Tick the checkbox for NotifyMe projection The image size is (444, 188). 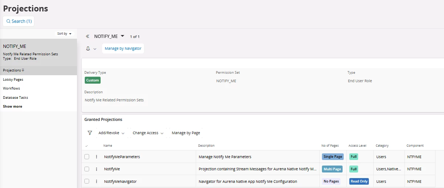(x=87, y=169)
